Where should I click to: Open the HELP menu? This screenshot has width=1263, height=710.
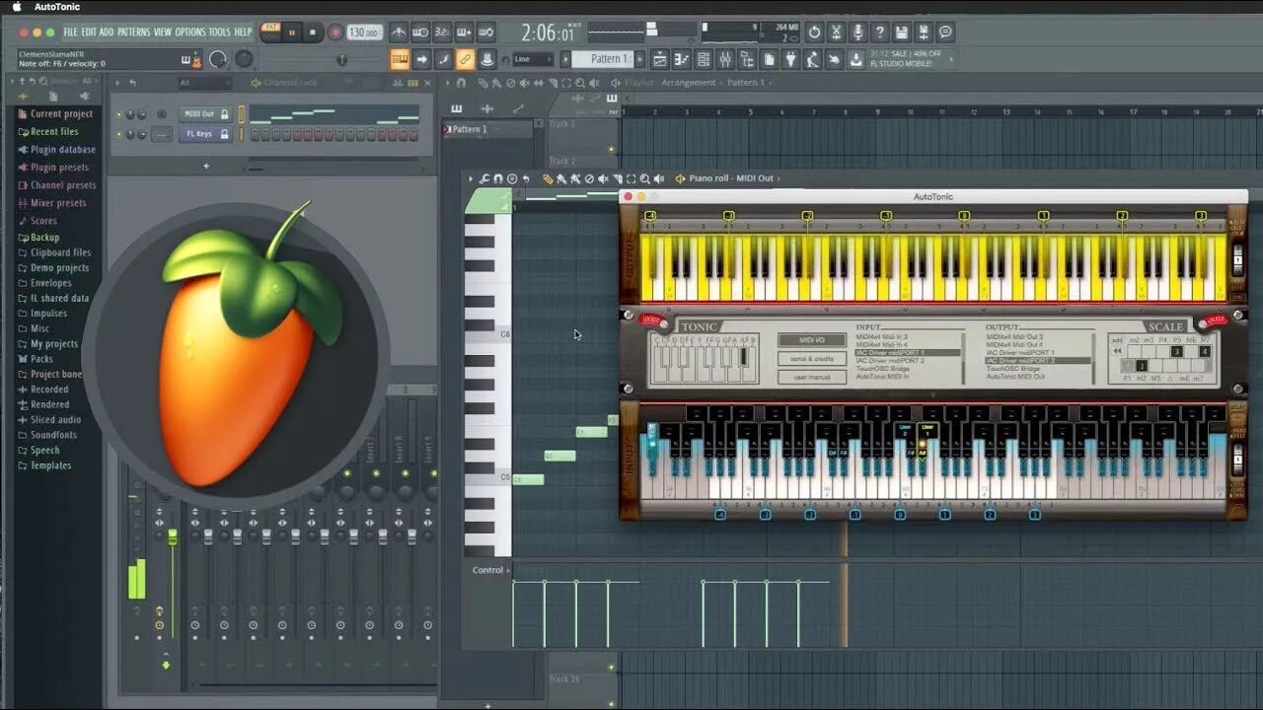point(243,32)
